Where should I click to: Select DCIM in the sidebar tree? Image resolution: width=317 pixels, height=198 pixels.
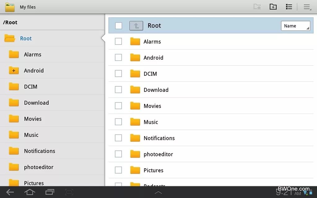pos(52,87)
